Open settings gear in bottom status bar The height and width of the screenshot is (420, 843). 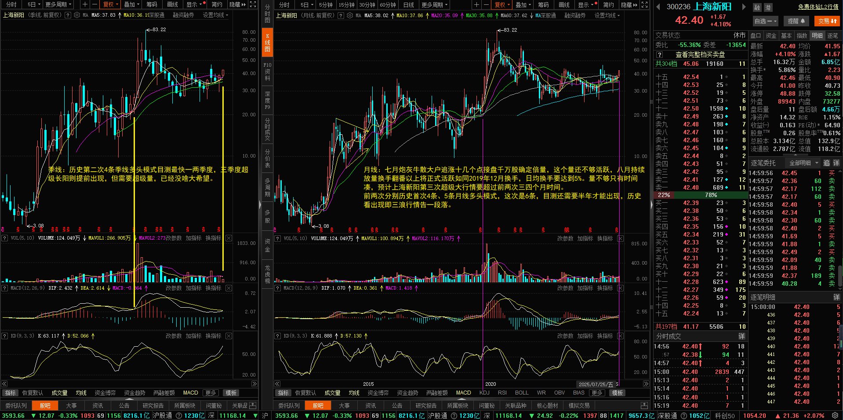(835, 415)
